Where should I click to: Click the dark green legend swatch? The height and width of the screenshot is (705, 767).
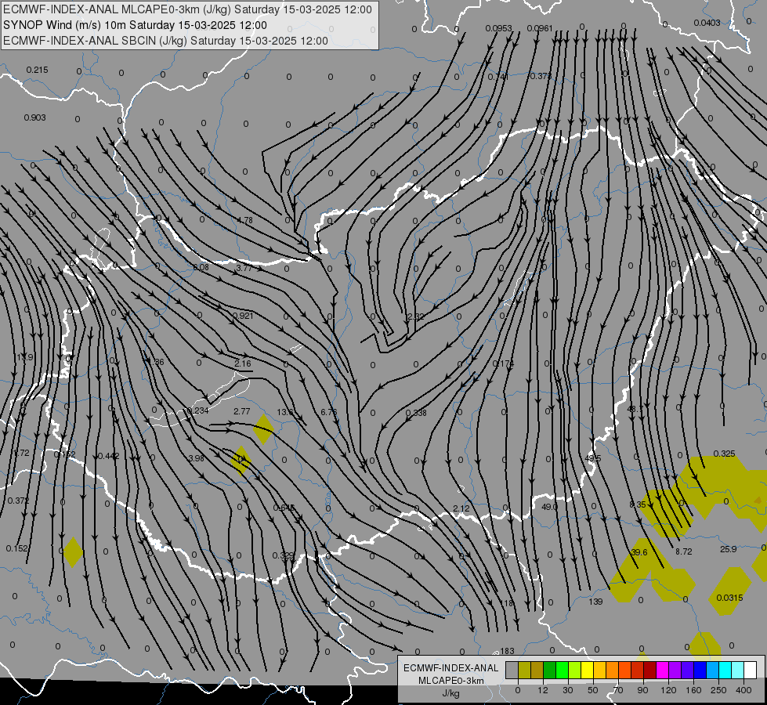(x=549, y=670)
